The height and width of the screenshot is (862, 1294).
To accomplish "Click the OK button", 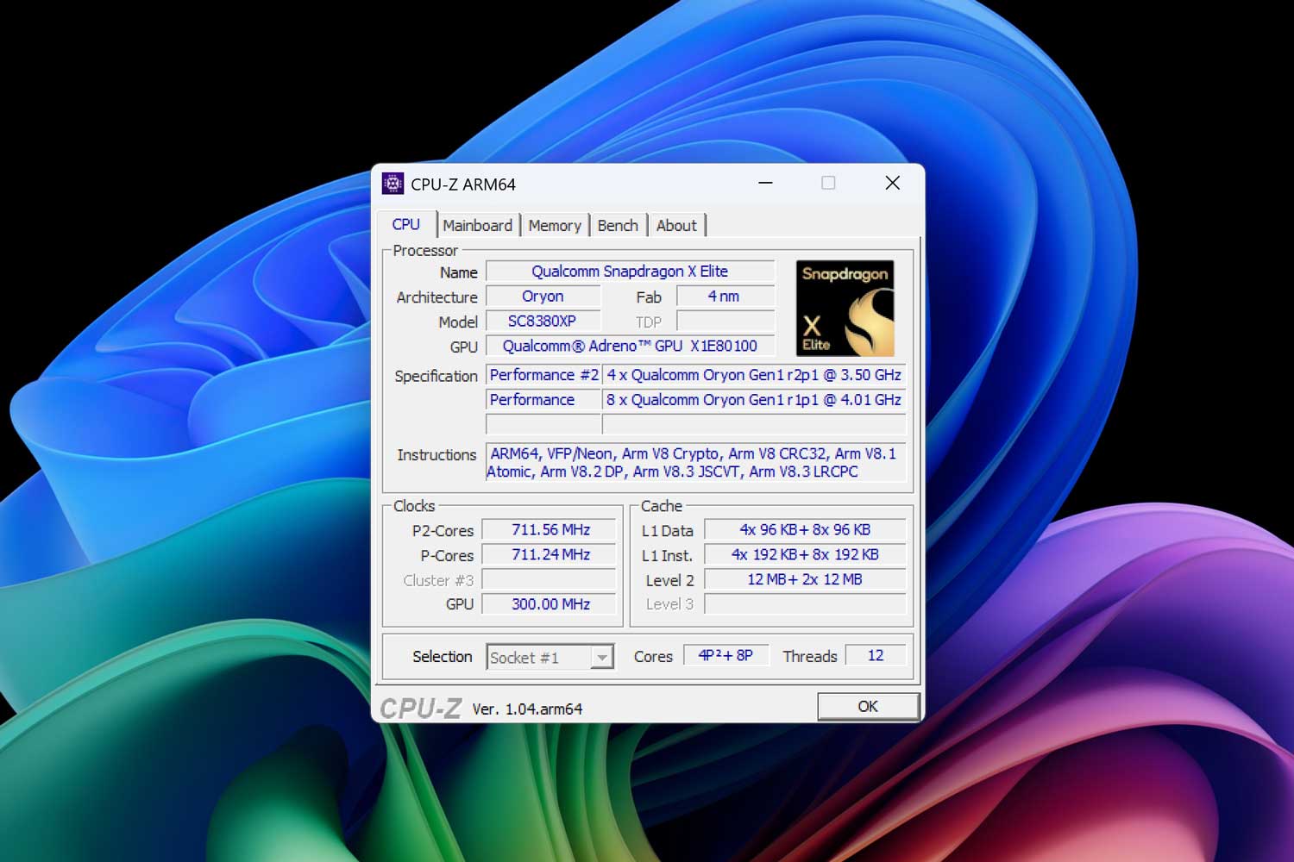I will (868, 706).
